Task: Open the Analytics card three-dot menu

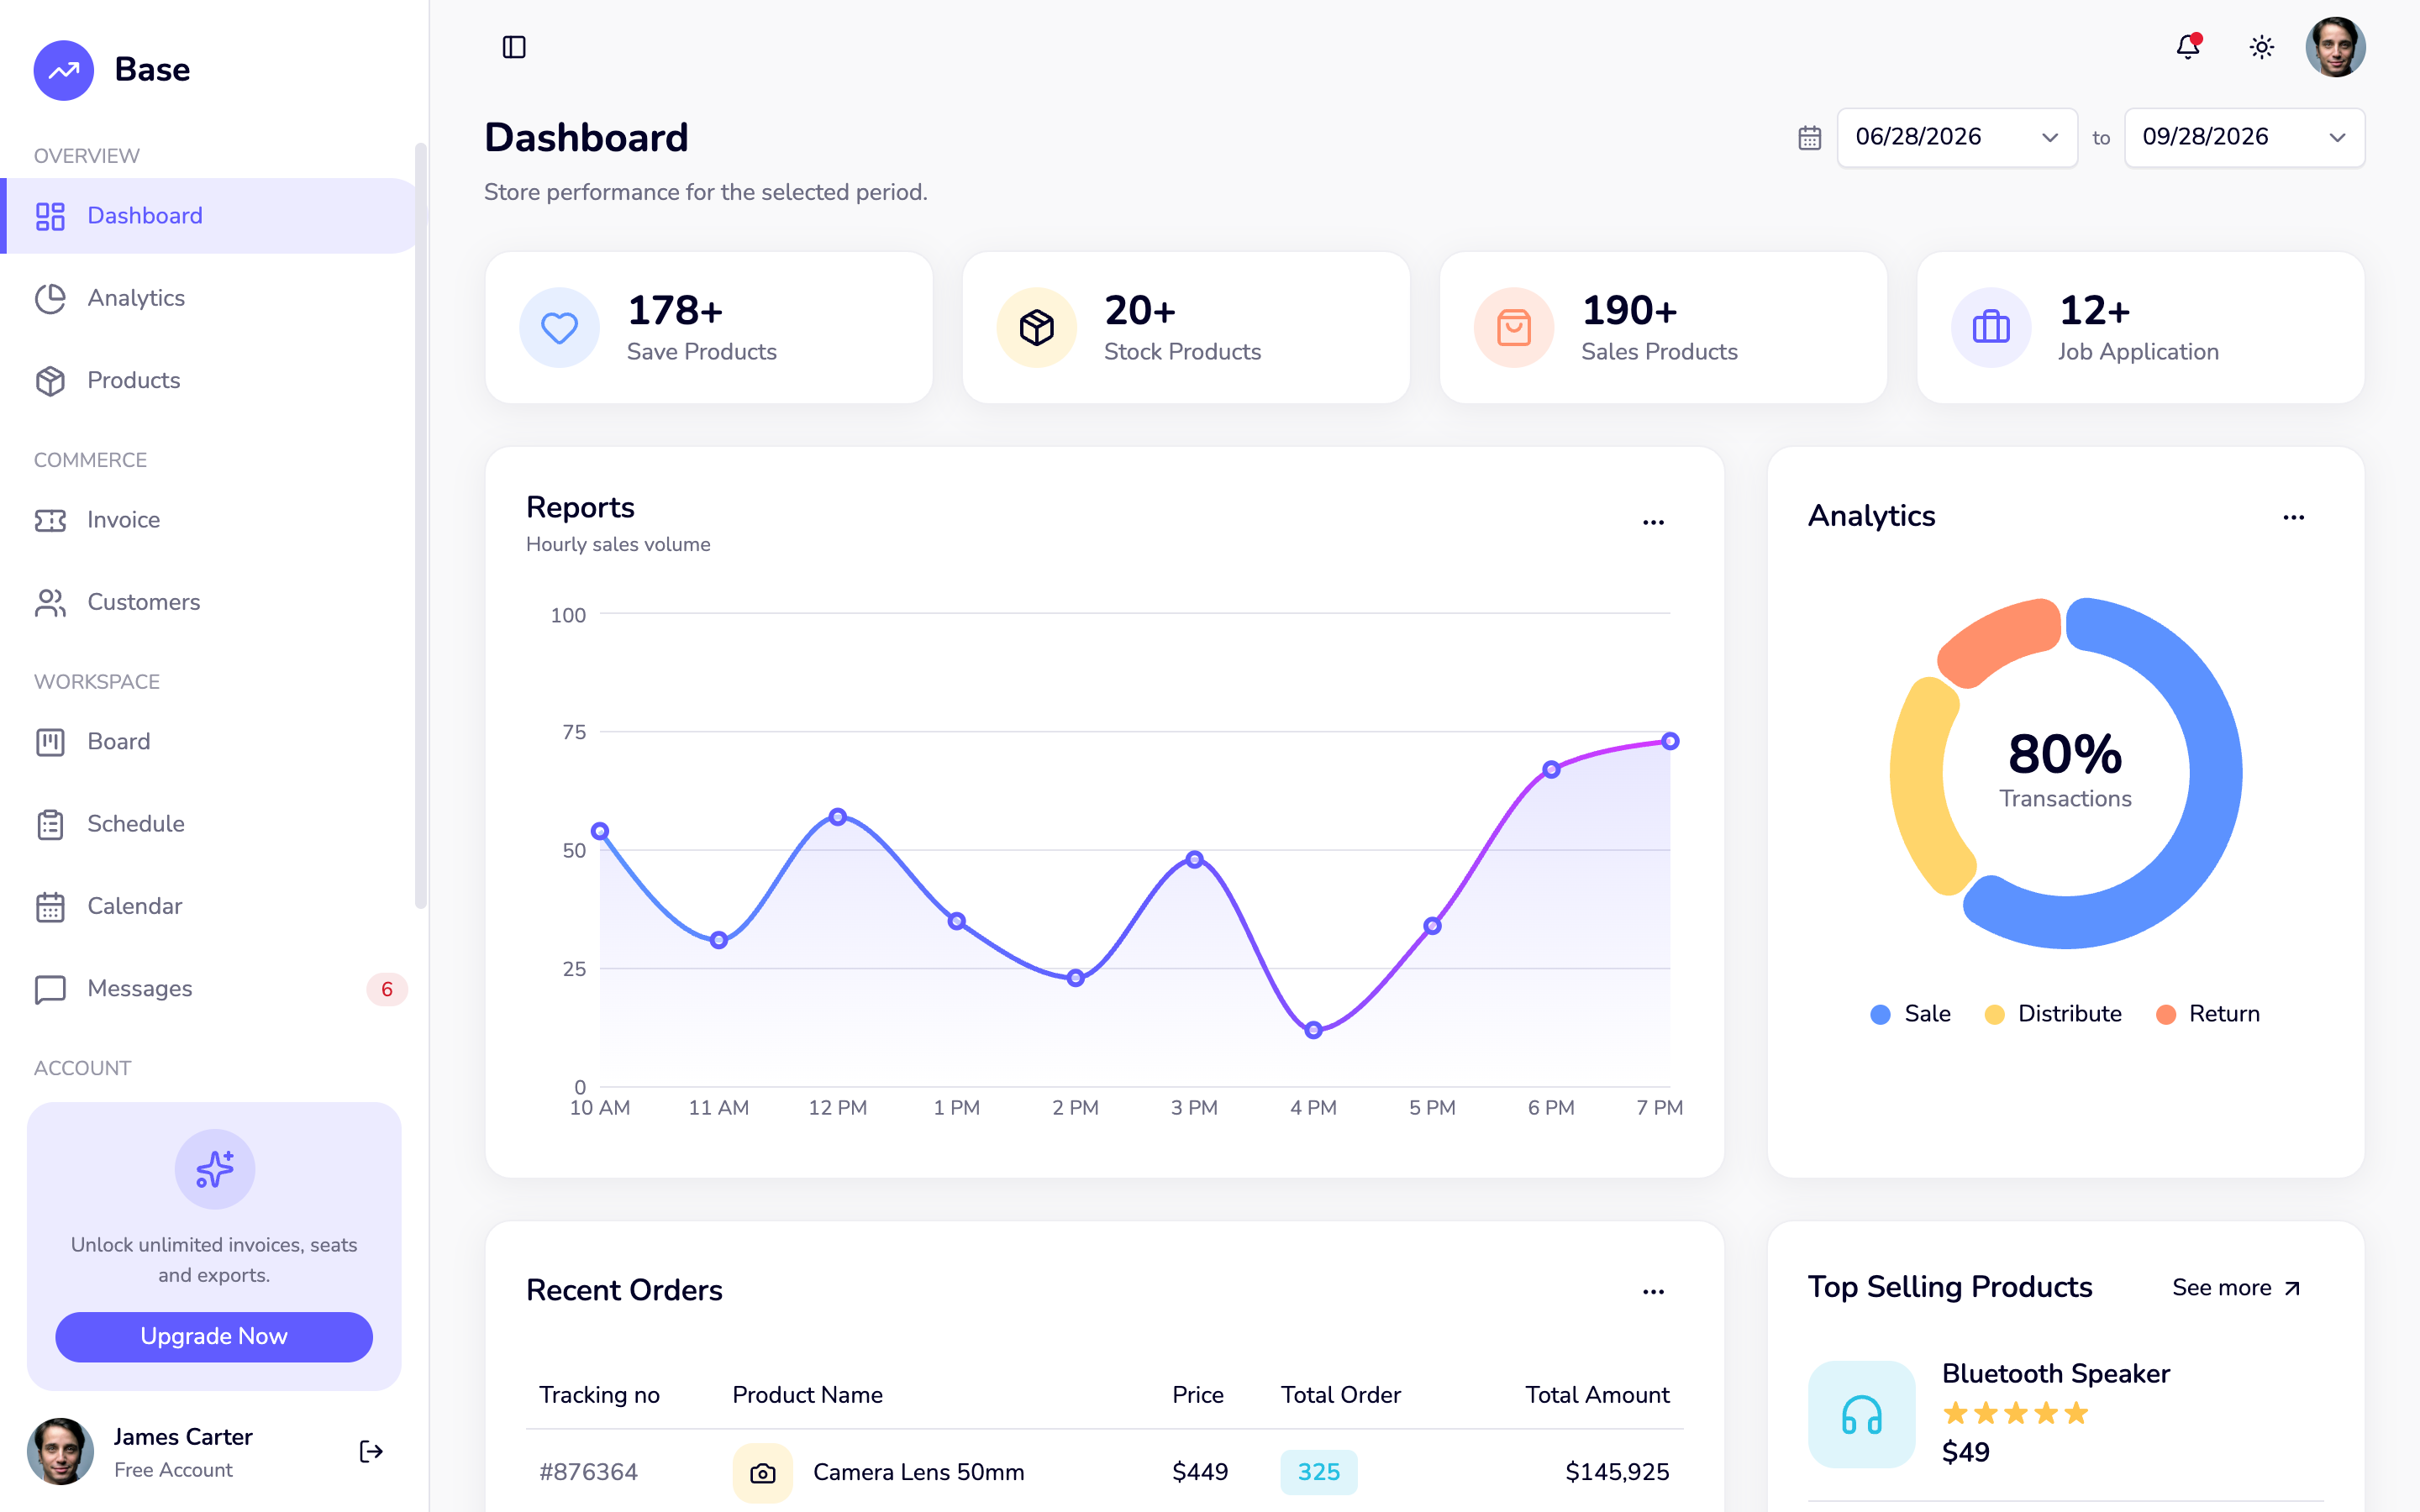Action: coord(2293,518)
